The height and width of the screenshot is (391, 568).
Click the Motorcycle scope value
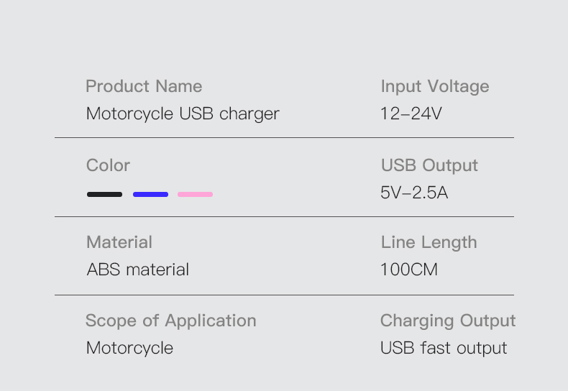pos(129,349)
